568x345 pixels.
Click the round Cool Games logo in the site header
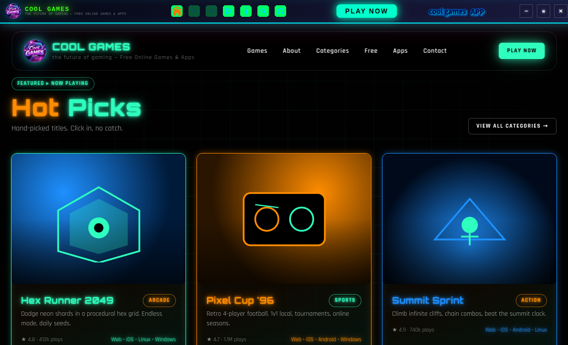pos(35,51)
